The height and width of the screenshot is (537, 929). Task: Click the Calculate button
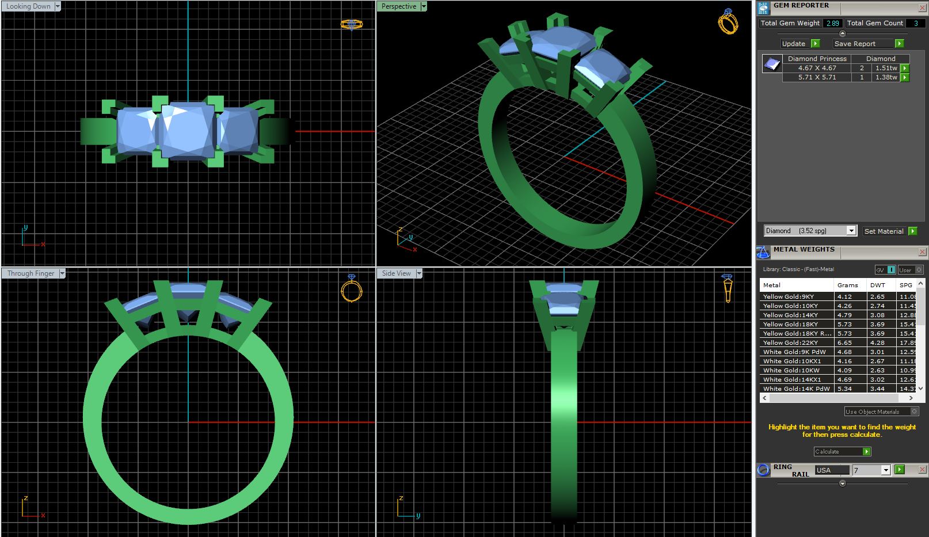point(842,452)
